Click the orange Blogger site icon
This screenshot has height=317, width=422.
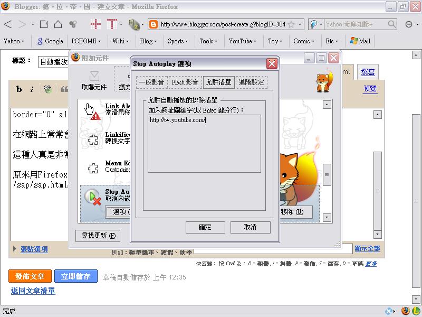(154, 24)
